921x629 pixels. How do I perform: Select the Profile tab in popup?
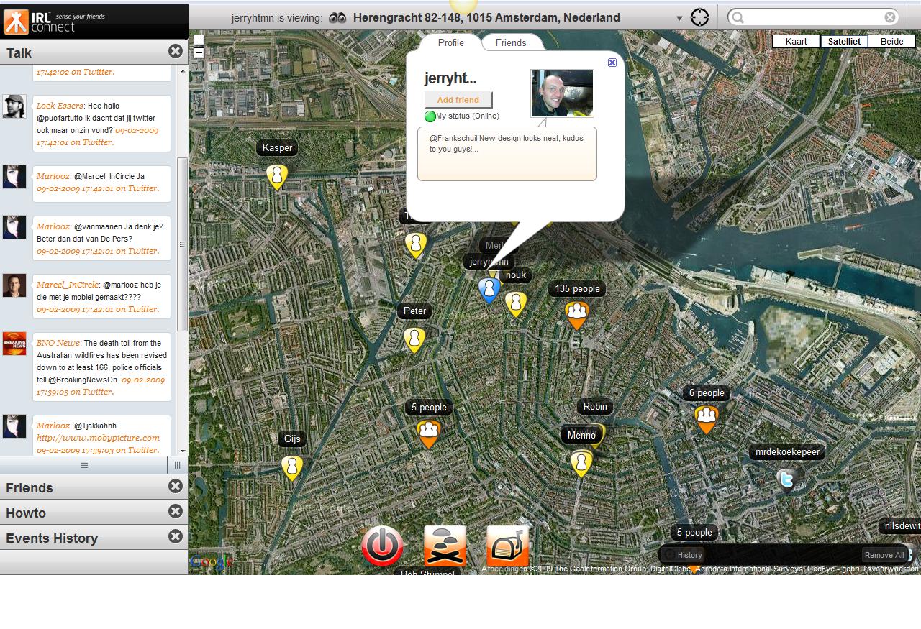coord(450,42)
